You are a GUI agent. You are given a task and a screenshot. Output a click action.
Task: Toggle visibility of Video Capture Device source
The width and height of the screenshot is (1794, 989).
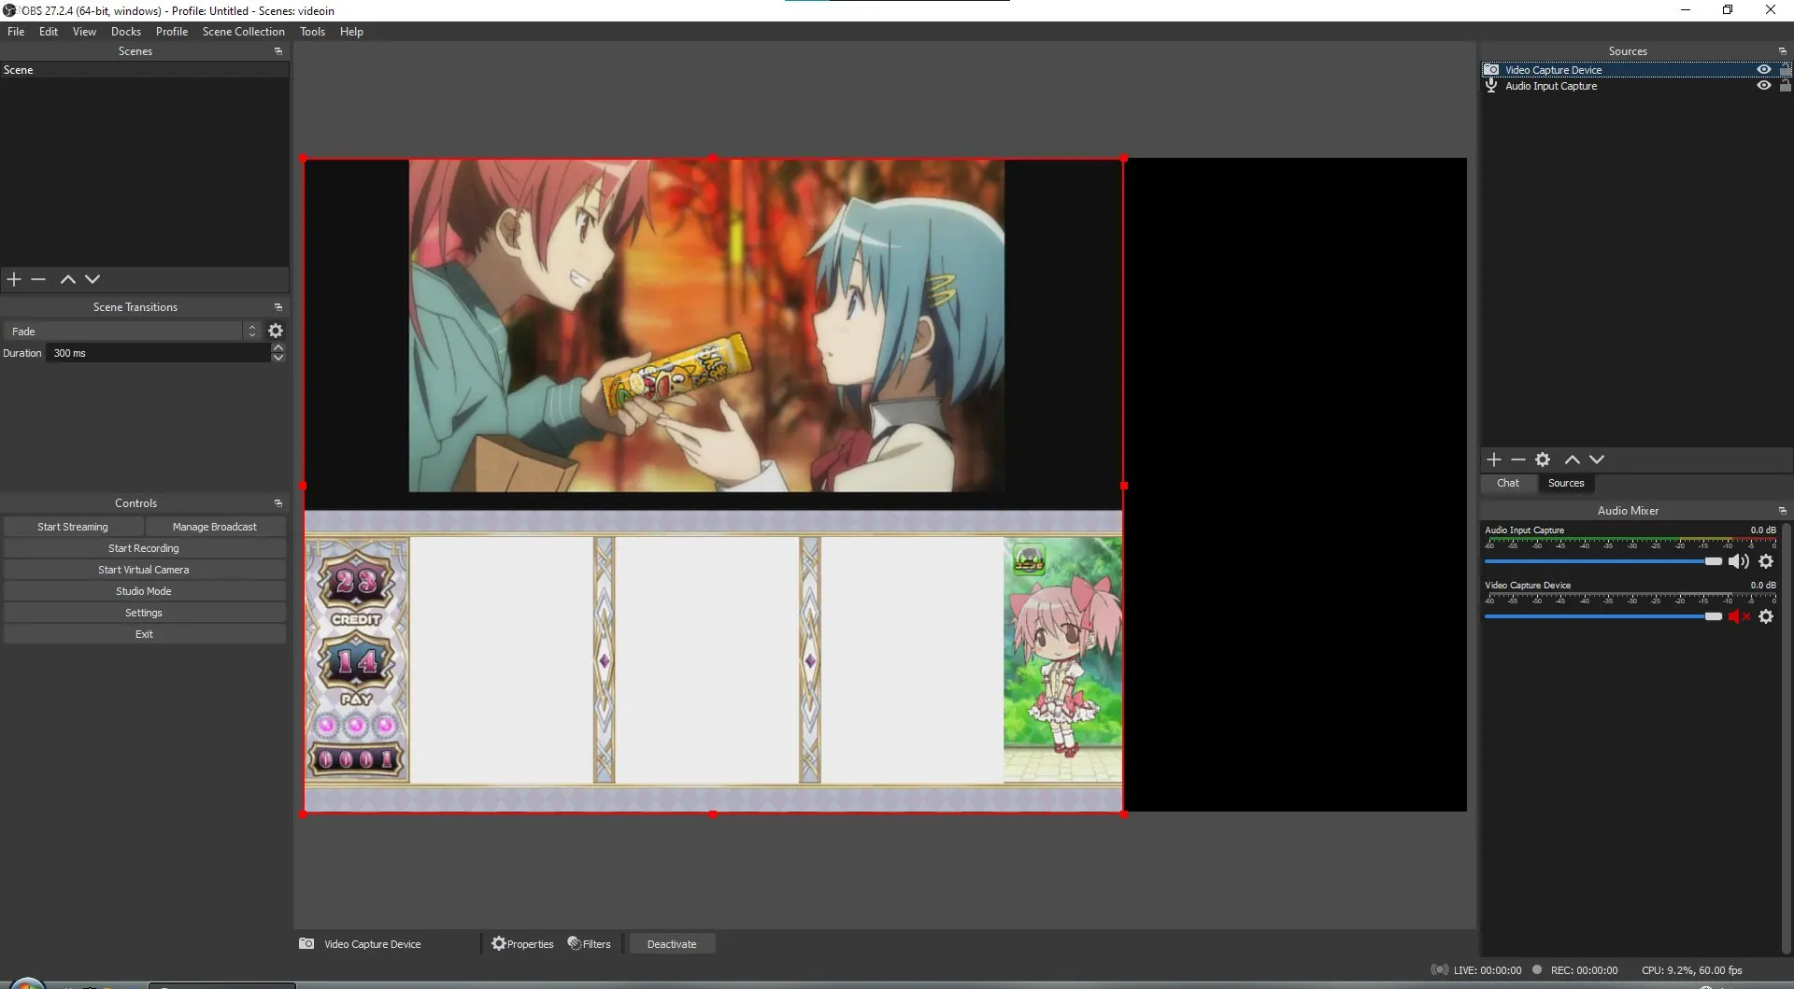tap(1763, 70)
